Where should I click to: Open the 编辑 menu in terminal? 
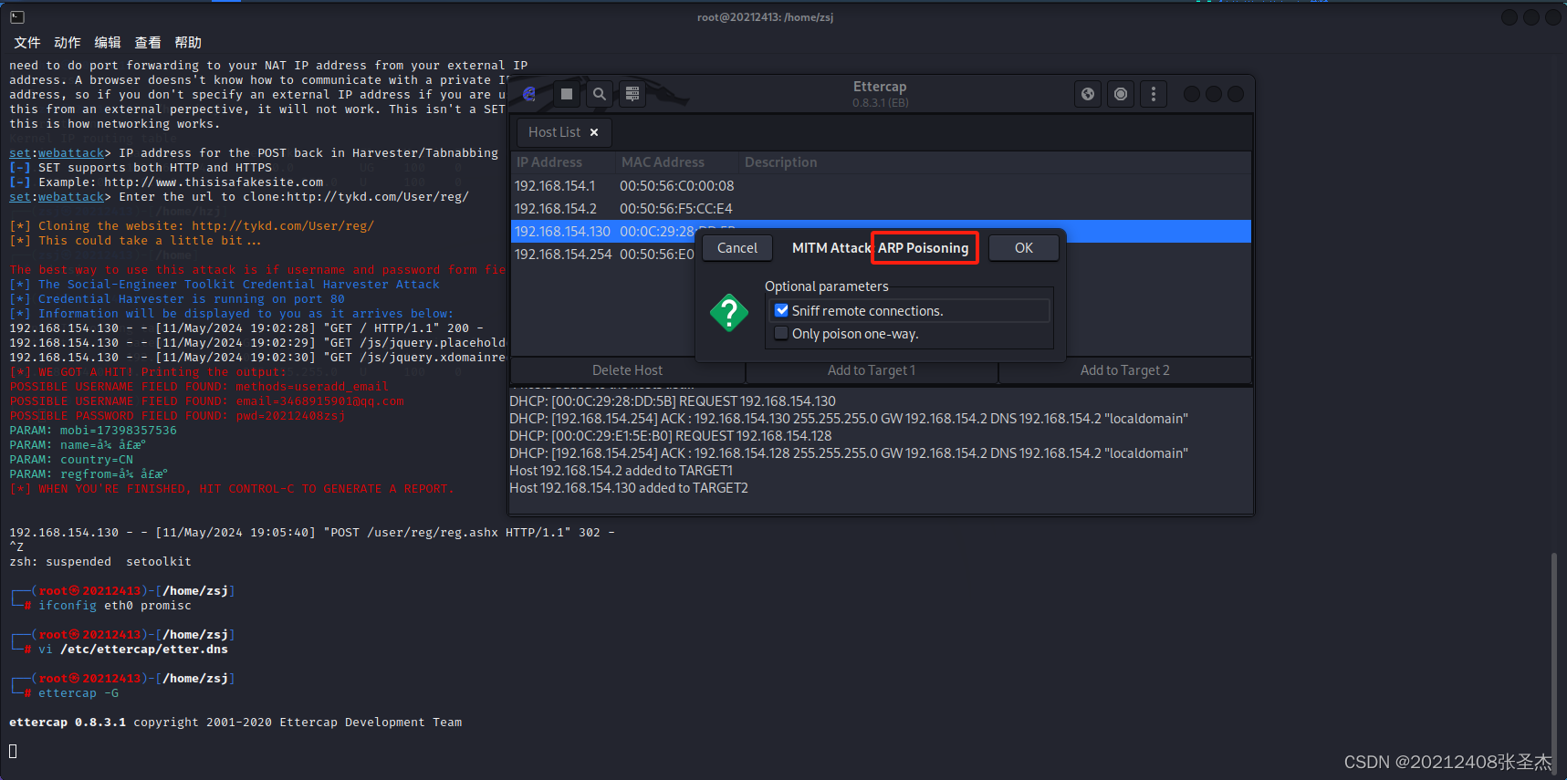coord(108,43)
